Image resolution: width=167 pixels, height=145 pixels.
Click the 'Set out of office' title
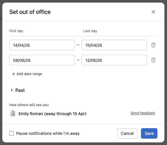30,12
